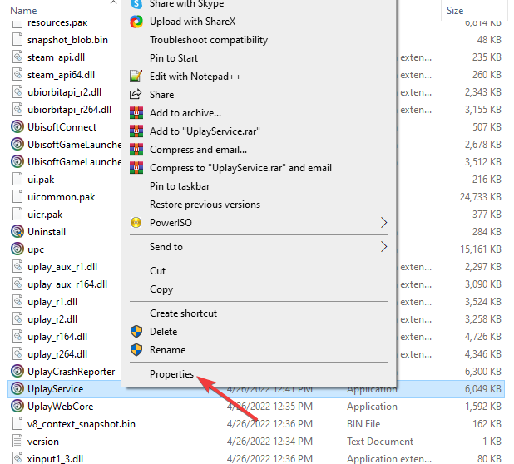This screenshot has height=464, width=514.
Task: Select Delete in the context menu
Action: 164,332
